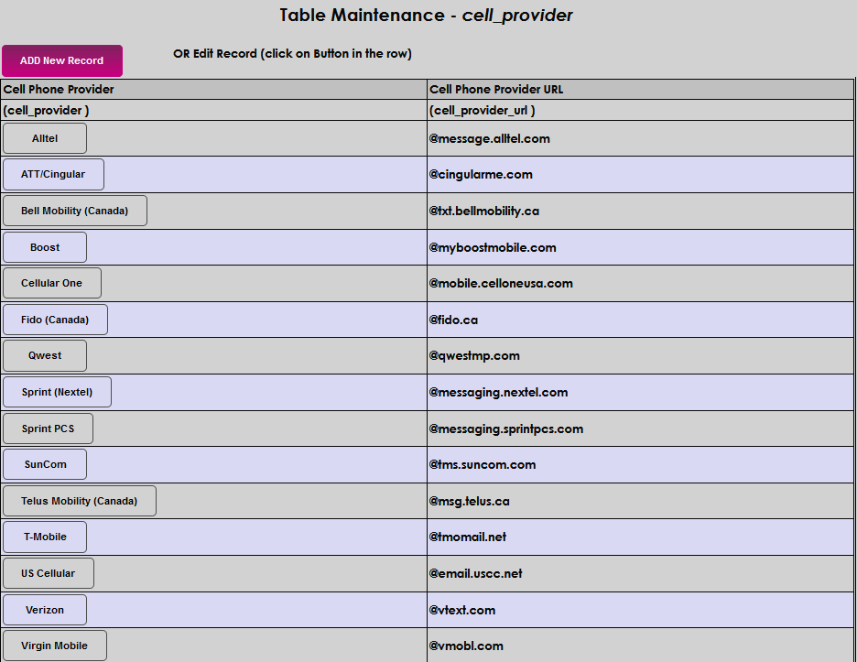This screenshot has height=662, width=857.
Task: Click the Cell Phone Provider column header
Action: (59, 90)
